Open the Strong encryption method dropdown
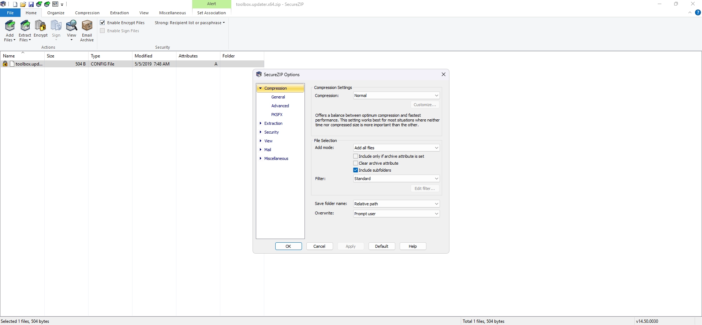Image resolution: width=702 pixels, height=325 pixels. tap(190, 23)
